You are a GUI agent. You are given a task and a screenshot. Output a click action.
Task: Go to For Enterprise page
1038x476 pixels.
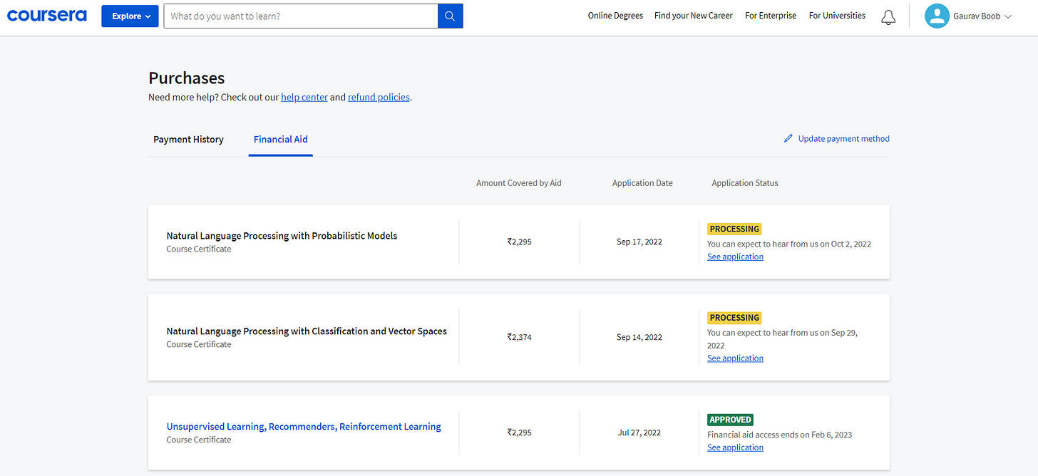[x=771, y=16]
